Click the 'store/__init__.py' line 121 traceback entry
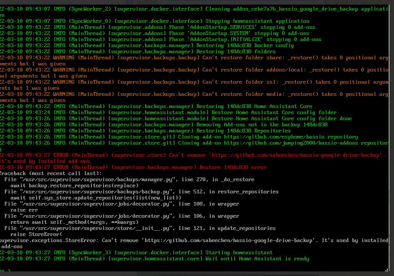The image size is (394, 276). pyautogui.click(x=140, y=228)
